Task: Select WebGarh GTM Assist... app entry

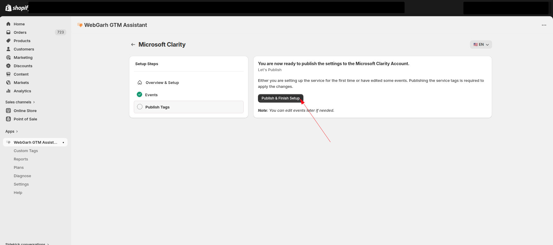Action: 35,142
